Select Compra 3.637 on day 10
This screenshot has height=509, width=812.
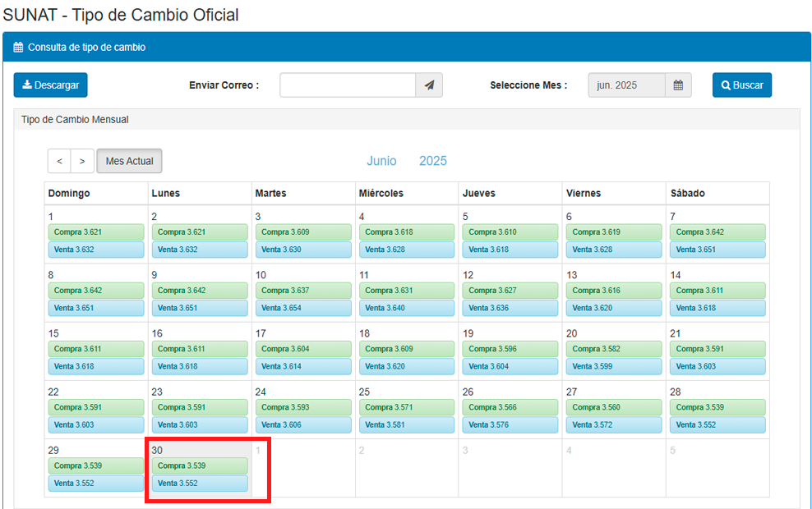(303, 290)
